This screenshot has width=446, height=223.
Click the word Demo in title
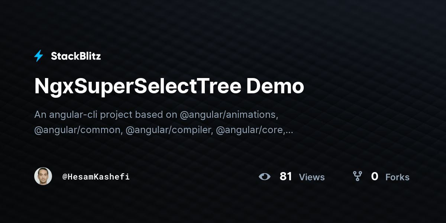(x=275, y=86)
